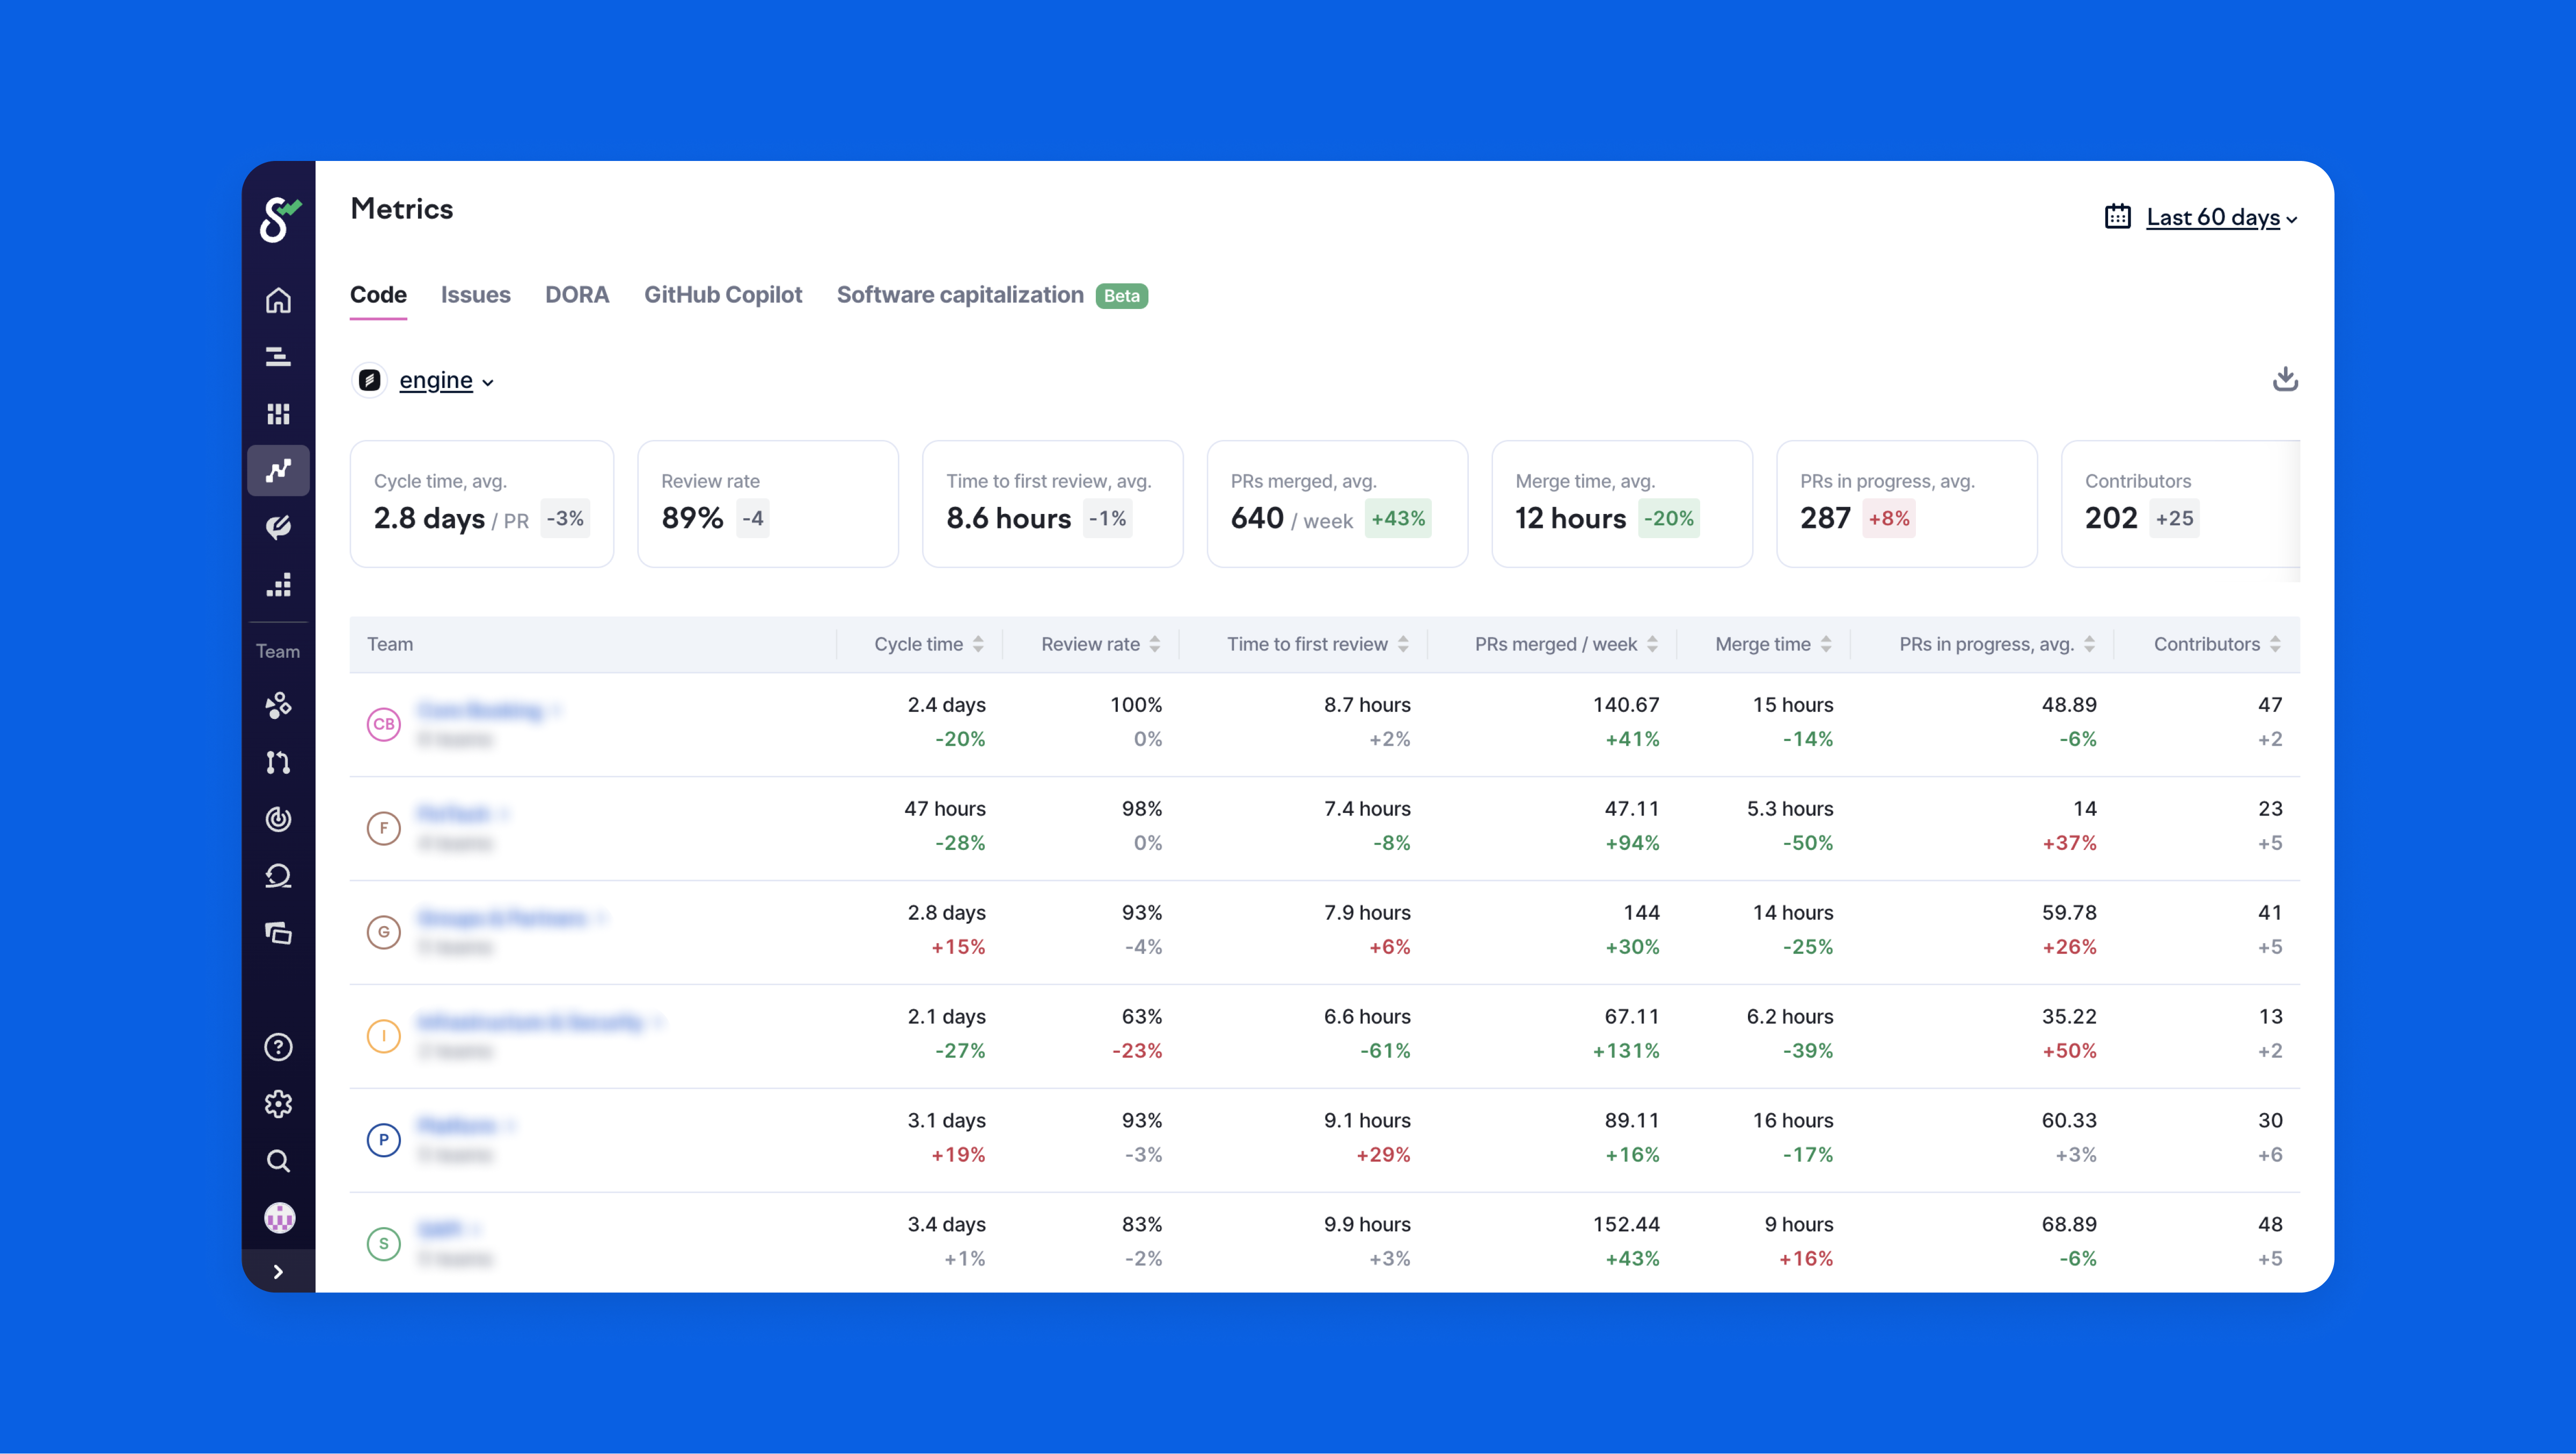
Task: Click the home icon in sidebar
Action: (x=278, y=300)
